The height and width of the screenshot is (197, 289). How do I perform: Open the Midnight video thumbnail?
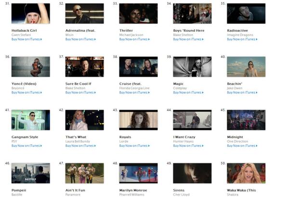[246, 120]
